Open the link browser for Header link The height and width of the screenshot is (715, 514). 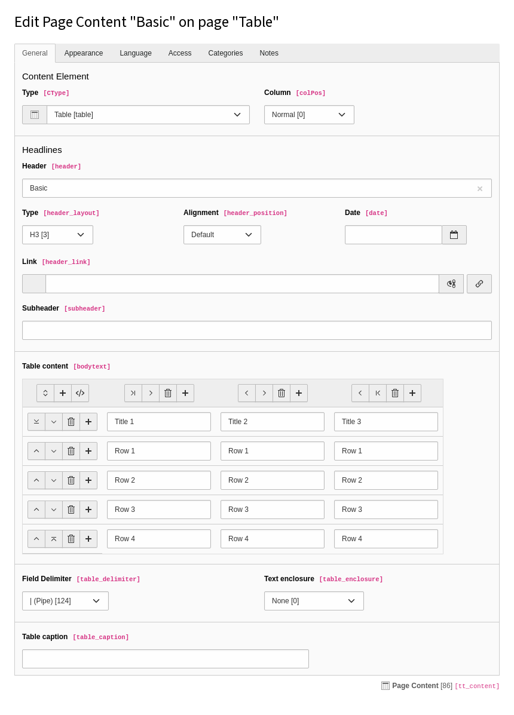pos(479,284)
